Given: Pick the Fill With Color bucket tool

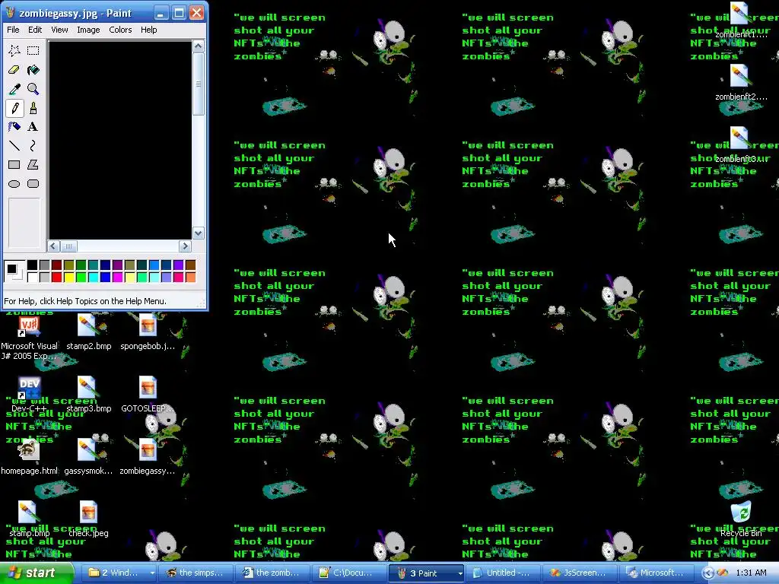Looking at the screenshot, I should (x=33, y=70).
